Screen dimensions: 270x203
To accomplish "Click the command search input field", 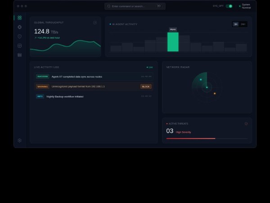I will pos(135,6).
